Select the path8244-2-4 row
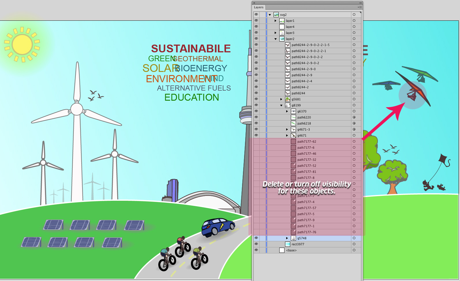Image resolution: width=460 pixels, height=281 pixels. tap(307, 81)
